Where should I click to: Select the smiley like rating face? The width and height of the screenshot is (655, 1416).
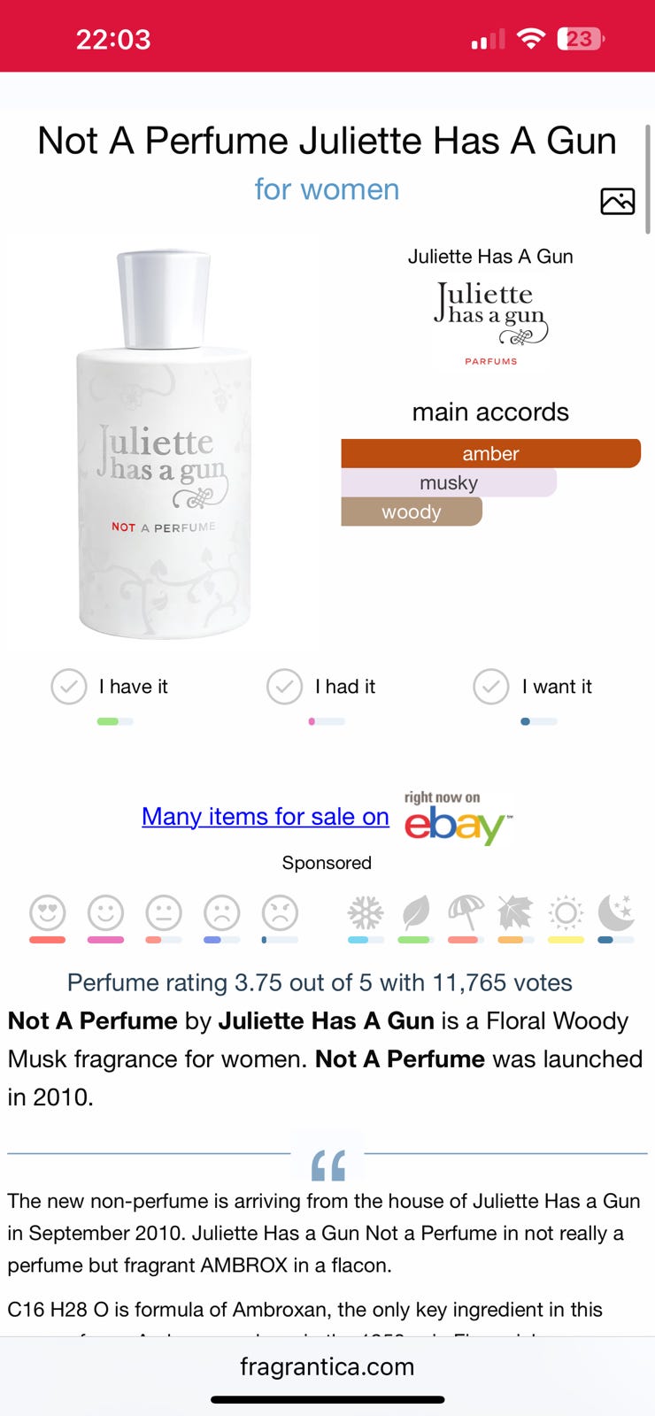click(105, 912)
